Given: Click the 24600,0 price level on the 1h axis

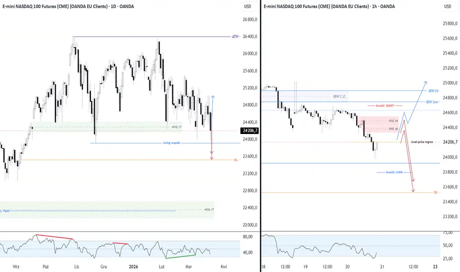Looking at the screenshot, I should click(x=450, y=113).
